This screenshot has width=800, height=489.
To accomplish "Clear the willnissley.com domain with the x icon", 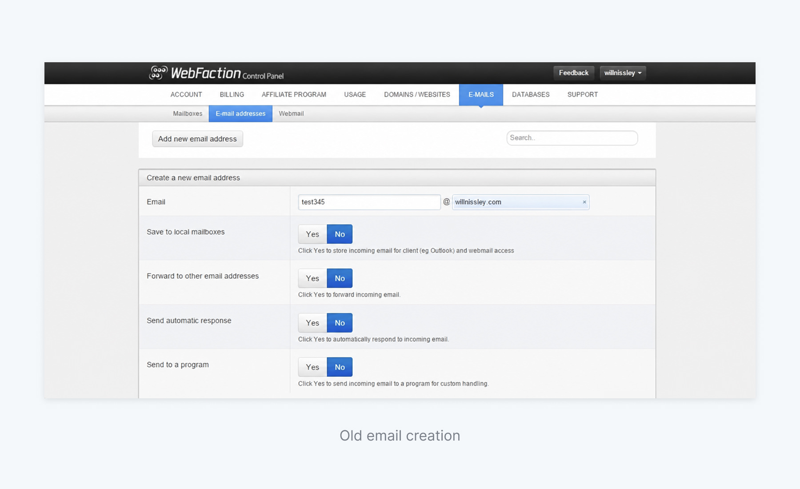I will [584, 202].
